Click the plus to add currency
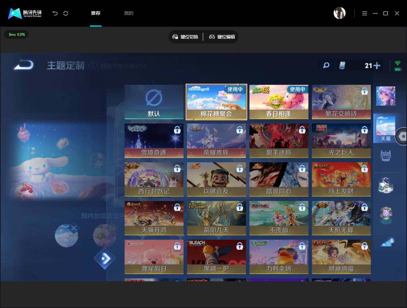Viewport: 407px width, 308px height. 377,65
